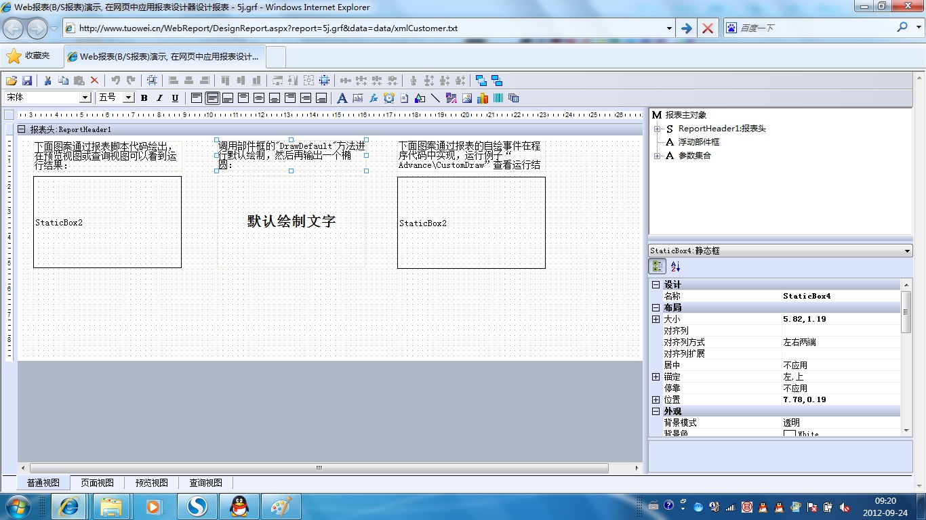
Task: Click the Open file folder icon
Action: (12, 80)
